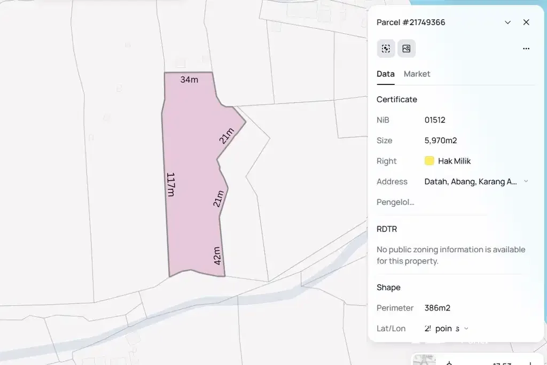Click the Certificate section heading
547x365 pixels.
click(397, 99)
